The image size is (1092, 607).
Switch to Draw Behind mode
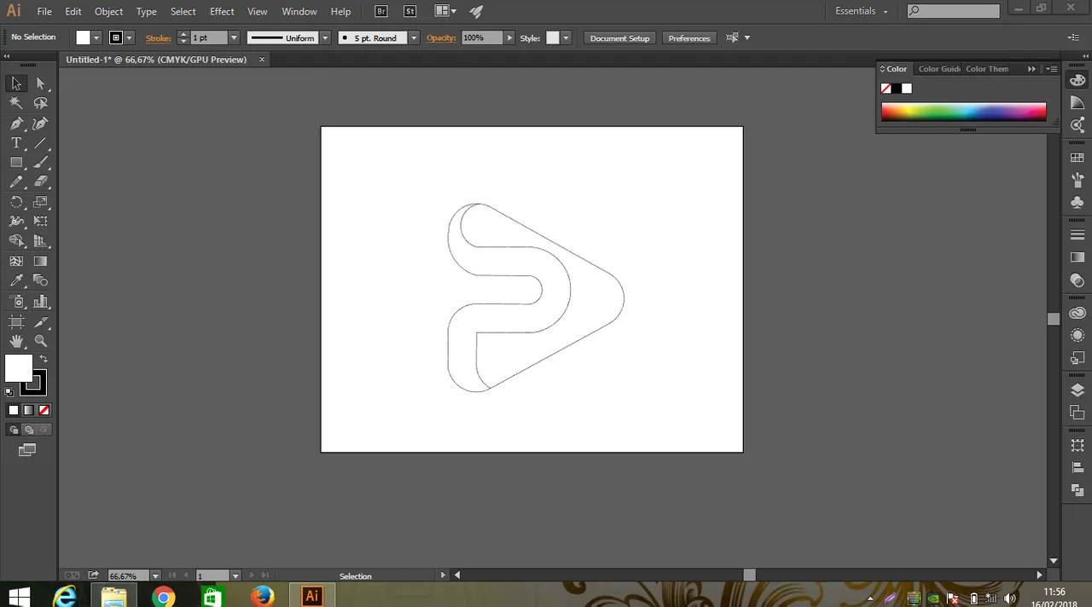28,430
